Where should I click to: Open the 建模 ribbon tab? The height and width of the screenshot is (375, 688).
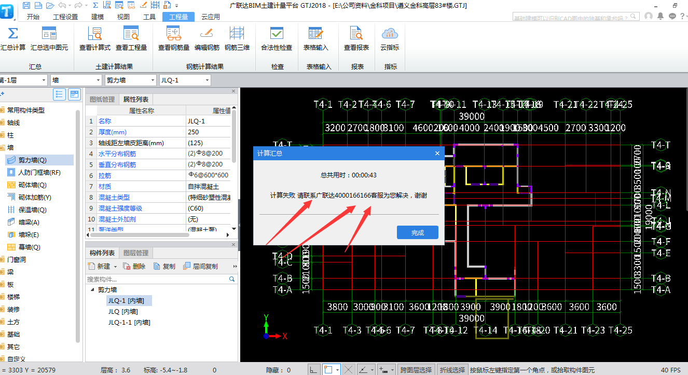pos(98,17)
